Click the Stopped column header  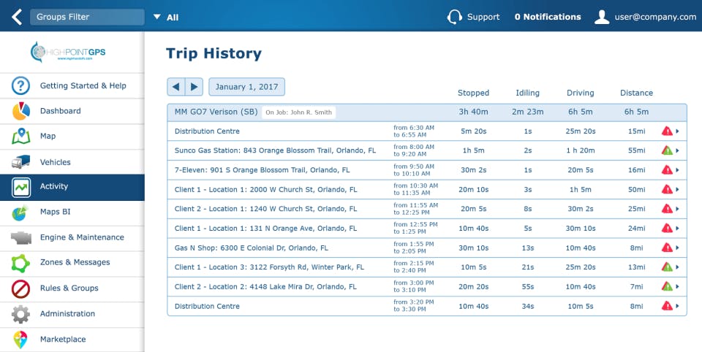(x=473, y=93)
